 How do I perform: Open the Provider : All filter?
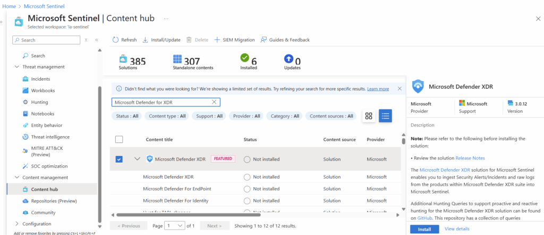point(246,116)
